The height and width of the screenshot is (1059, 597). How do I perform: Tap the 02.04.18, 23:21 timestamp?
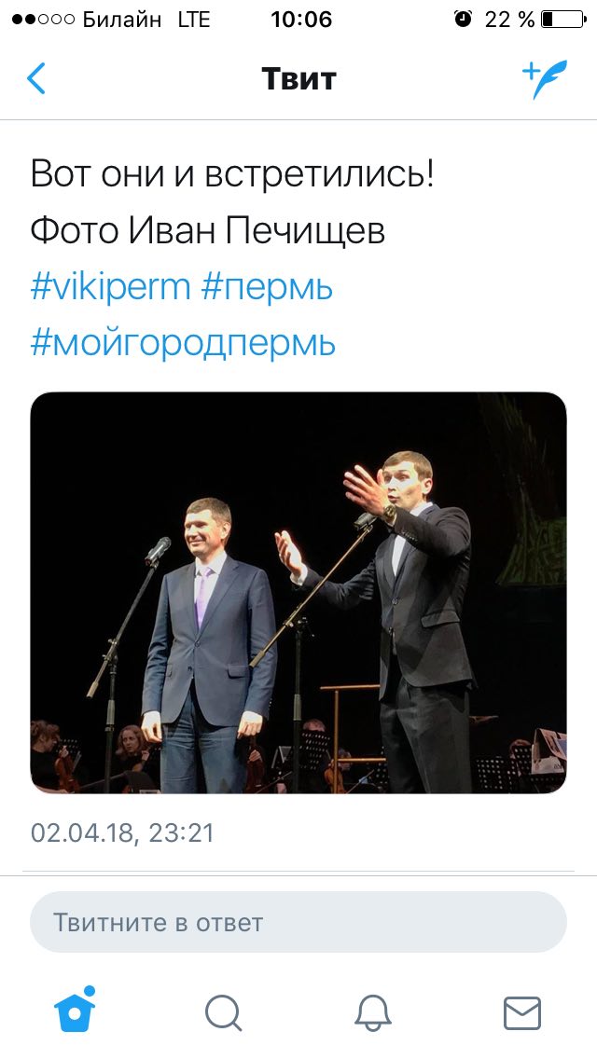[122, 832]
